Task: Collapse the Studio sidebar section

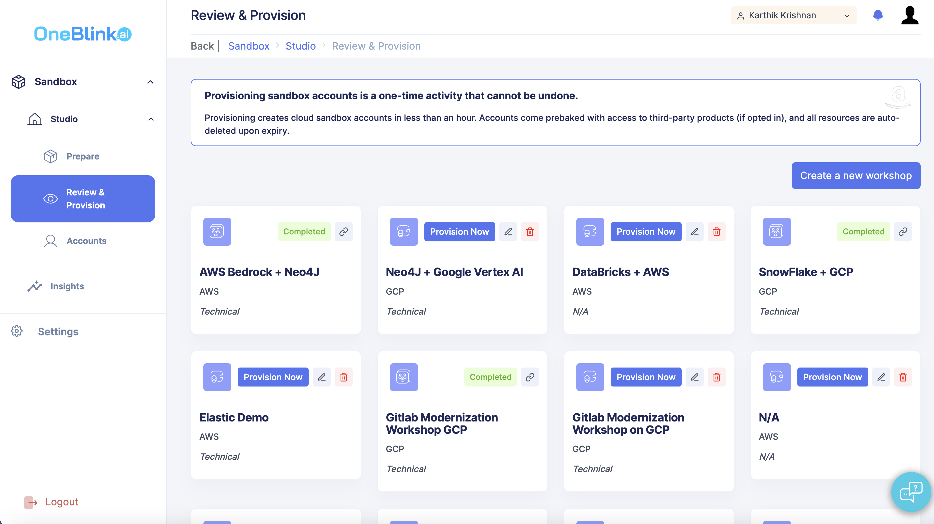Action: coord(151,119)
